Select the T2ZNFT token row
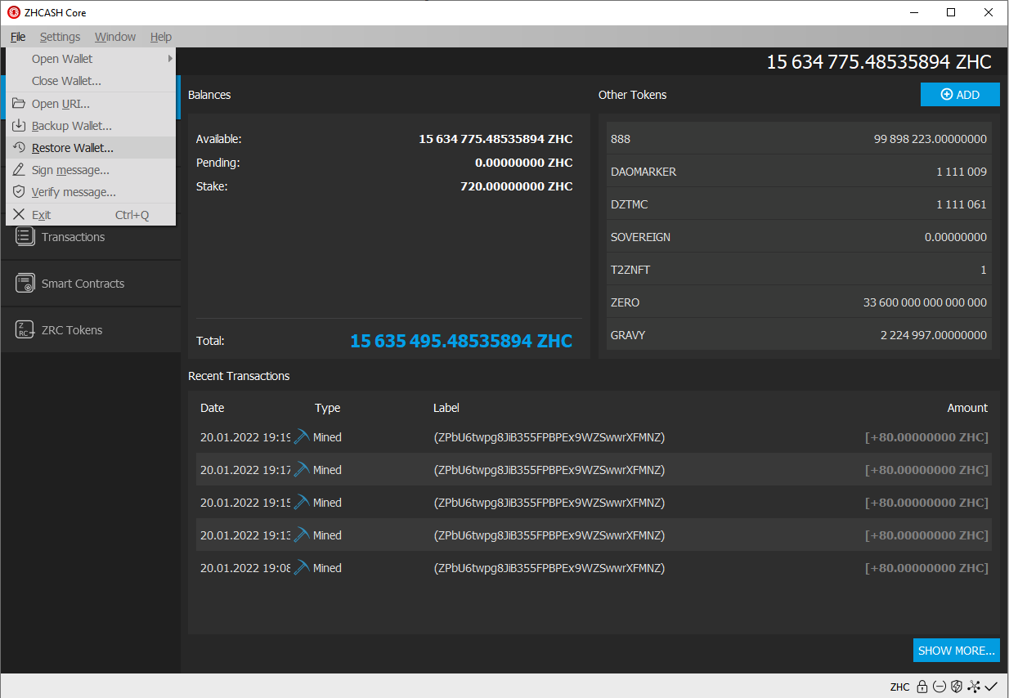Image resolution: width=1009 pixels, height=698 pixels. coord(799,270)
